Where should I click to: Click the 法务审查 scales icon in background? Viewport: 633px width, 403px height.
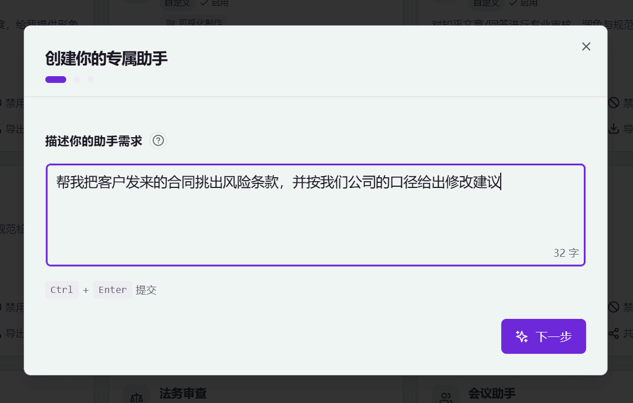coord(136,397)
